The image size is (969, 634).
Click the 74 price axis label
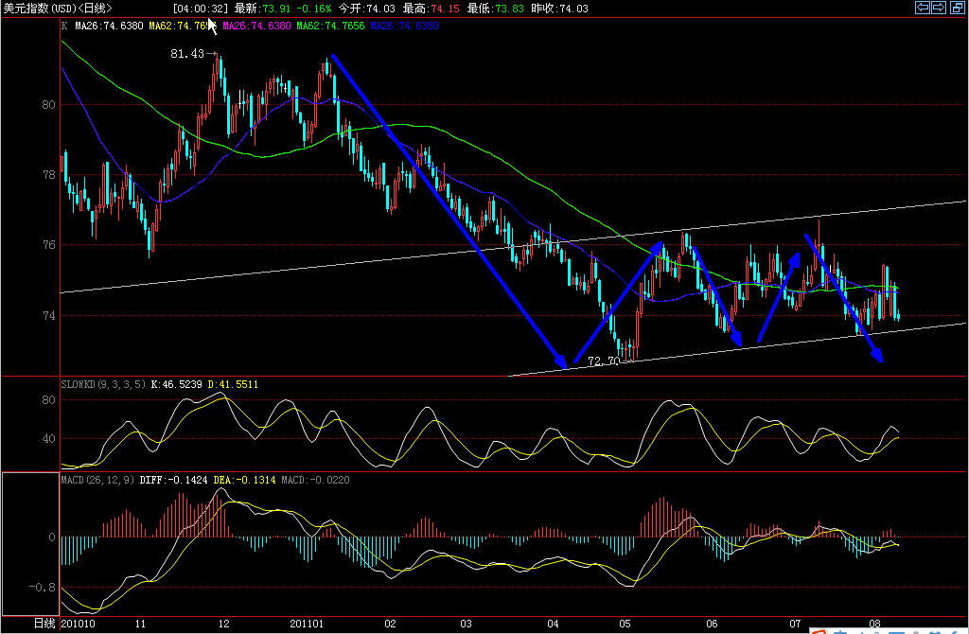coord(49,316)
